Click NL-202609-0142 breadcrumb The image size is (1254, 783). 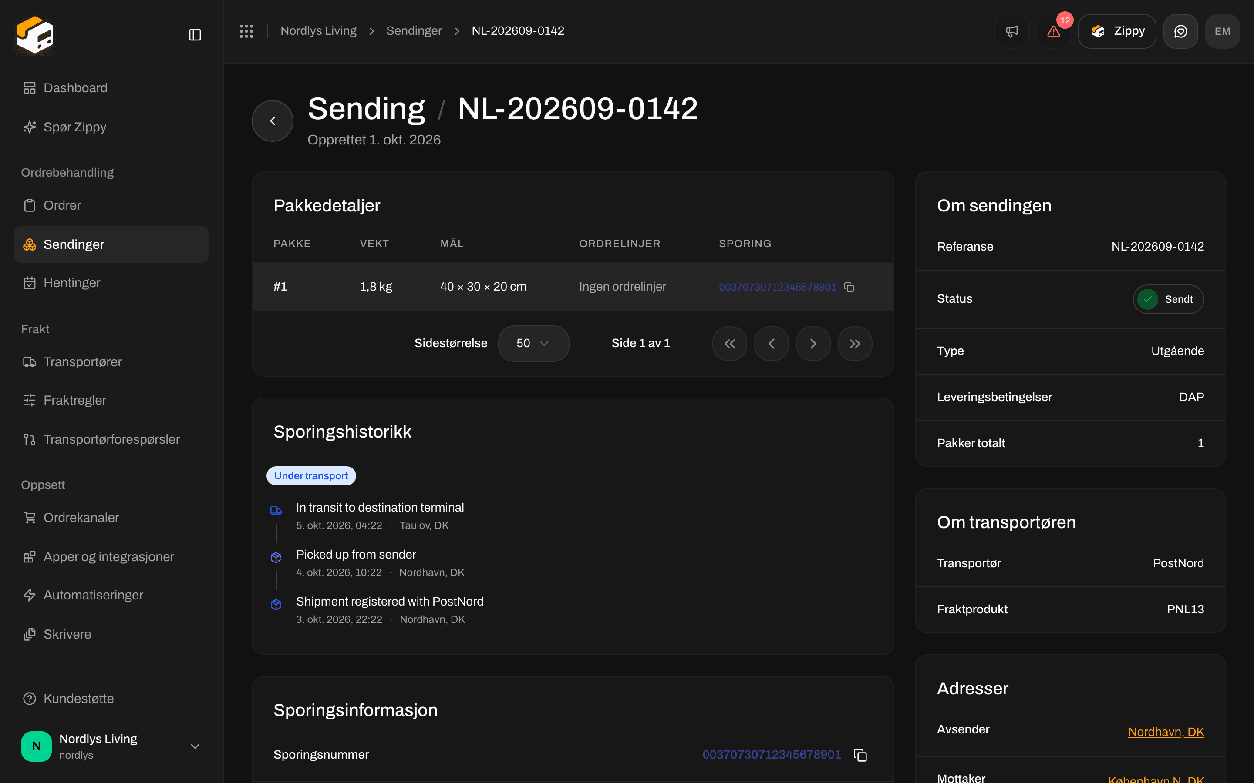point(518,31)
